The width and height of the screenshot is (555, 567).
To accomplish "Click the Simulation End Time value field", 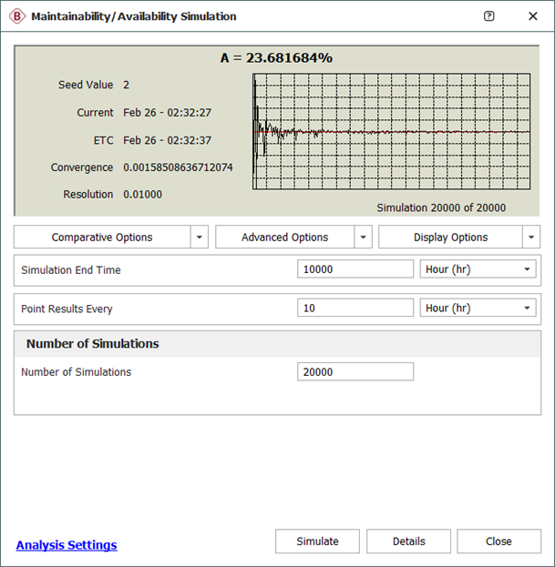I will pyautogui.click(x=355, y=270).
